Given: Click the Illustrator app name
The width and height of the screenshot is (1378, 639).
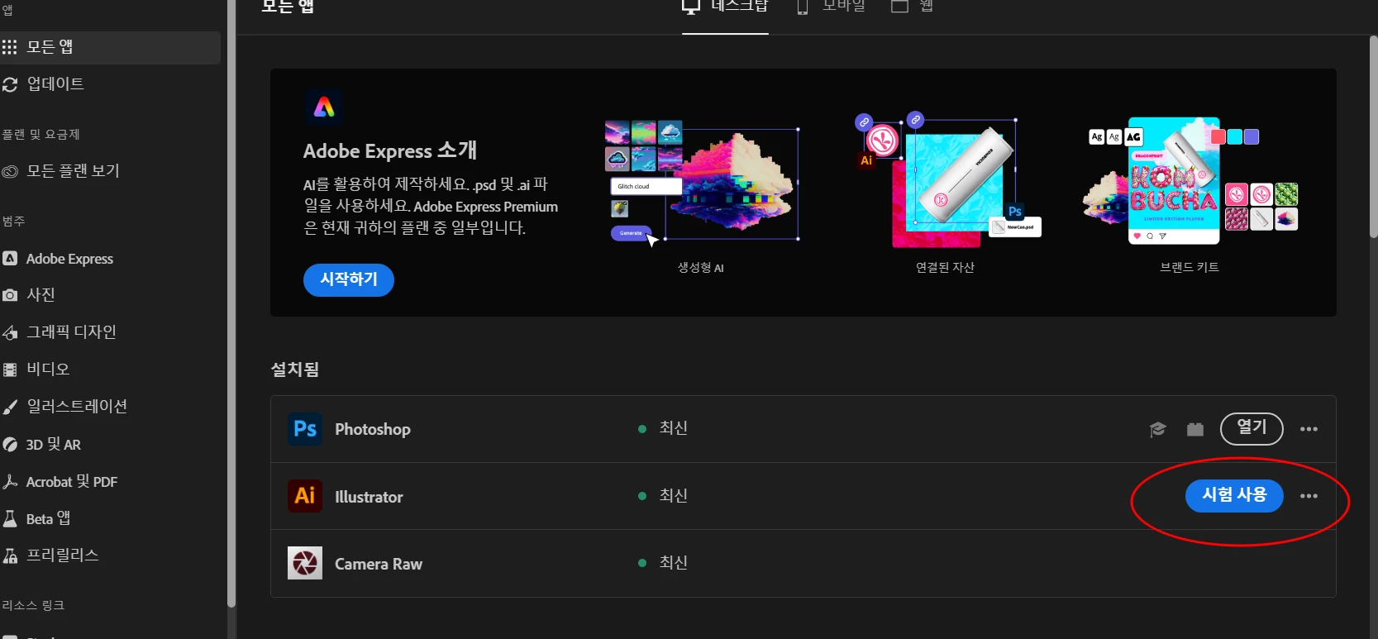Looking at the screenshot, I should 369,497.
